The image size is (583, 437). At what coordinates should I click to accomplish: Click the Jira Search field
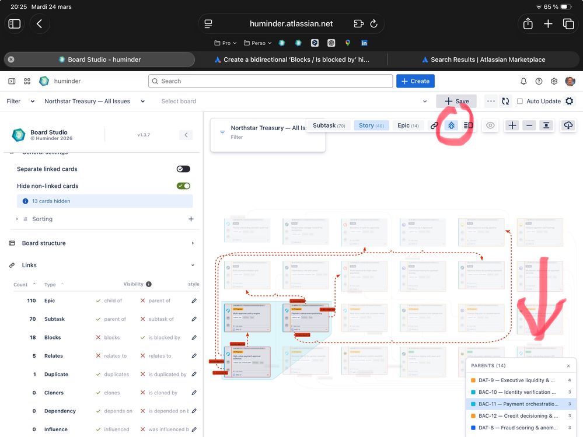270,81
